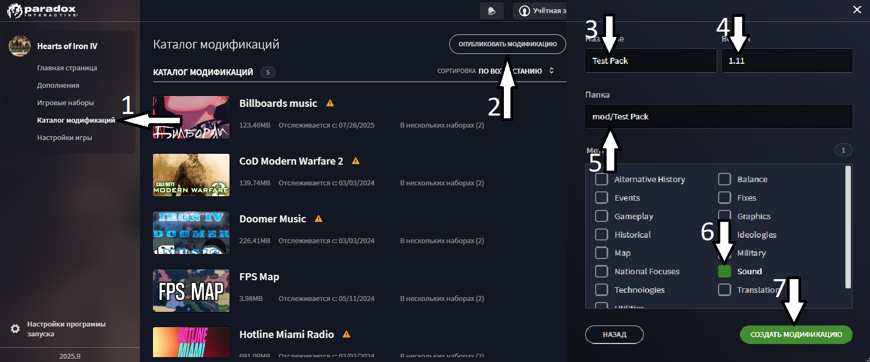Image resolution: width=870 pixels, height=362 pixels.
Task: Open Настройки программы запуска
Action: click(66, 329)
